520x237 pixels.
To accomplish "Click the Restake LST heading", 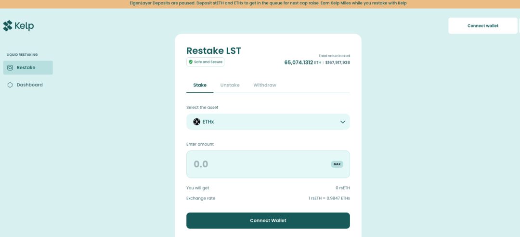I will [x=214, y=50].
